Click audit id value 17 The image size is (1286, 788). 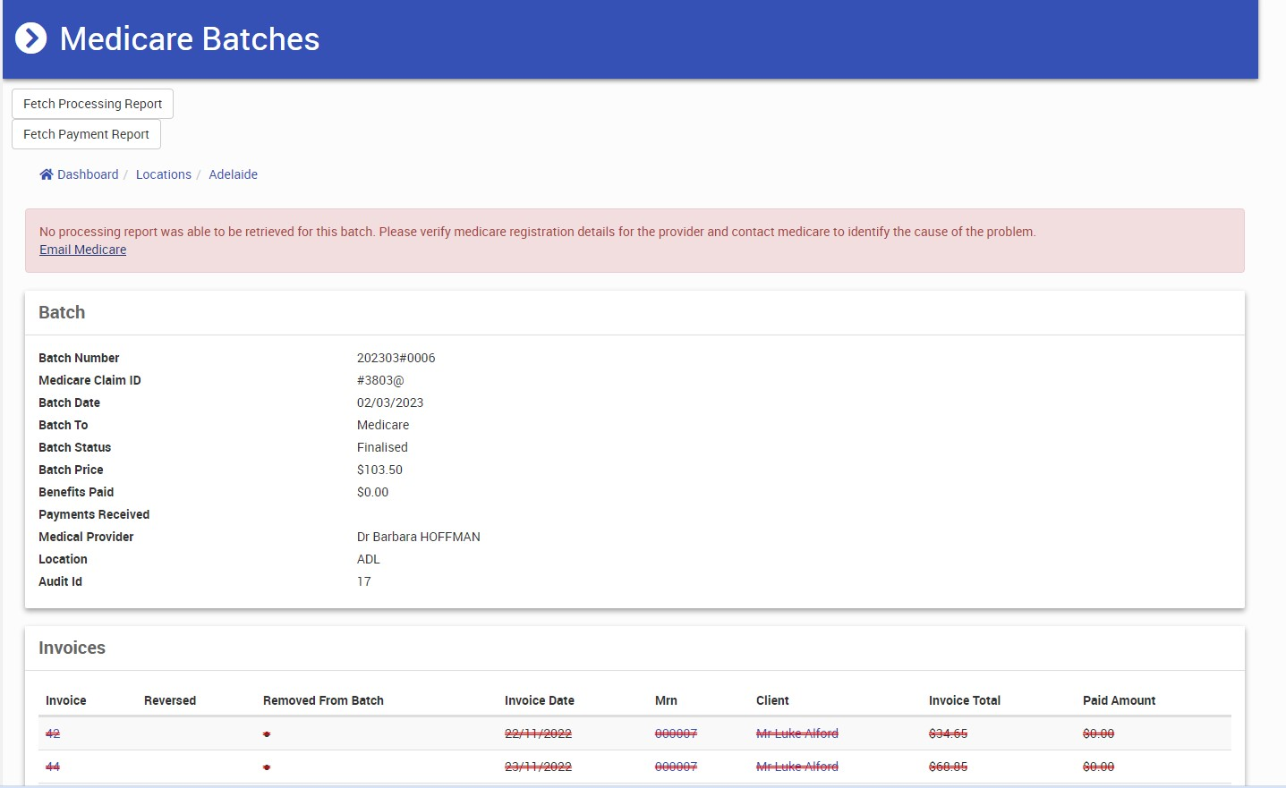pyautogui.click(x=364, y=581)
